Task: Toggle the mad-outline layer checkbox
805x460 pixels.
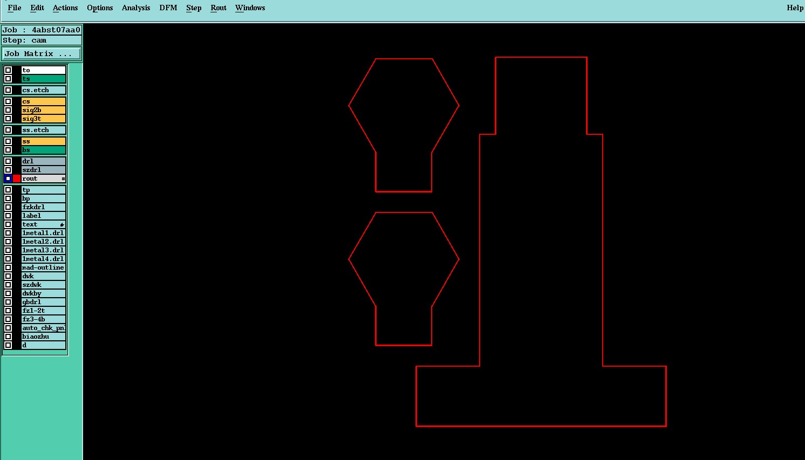Action: 8,267
